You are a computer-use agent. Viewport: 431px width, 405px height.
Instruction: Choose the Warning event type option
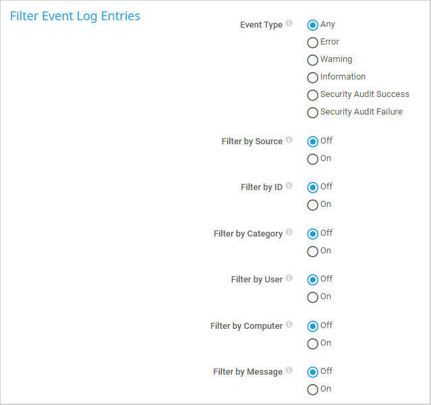pyautogui.click(x=312, y=60)
